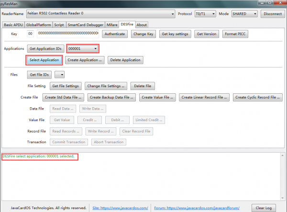Click the Clear Log button
Viewport: 287px width, 212px height.
click(264, 208)
